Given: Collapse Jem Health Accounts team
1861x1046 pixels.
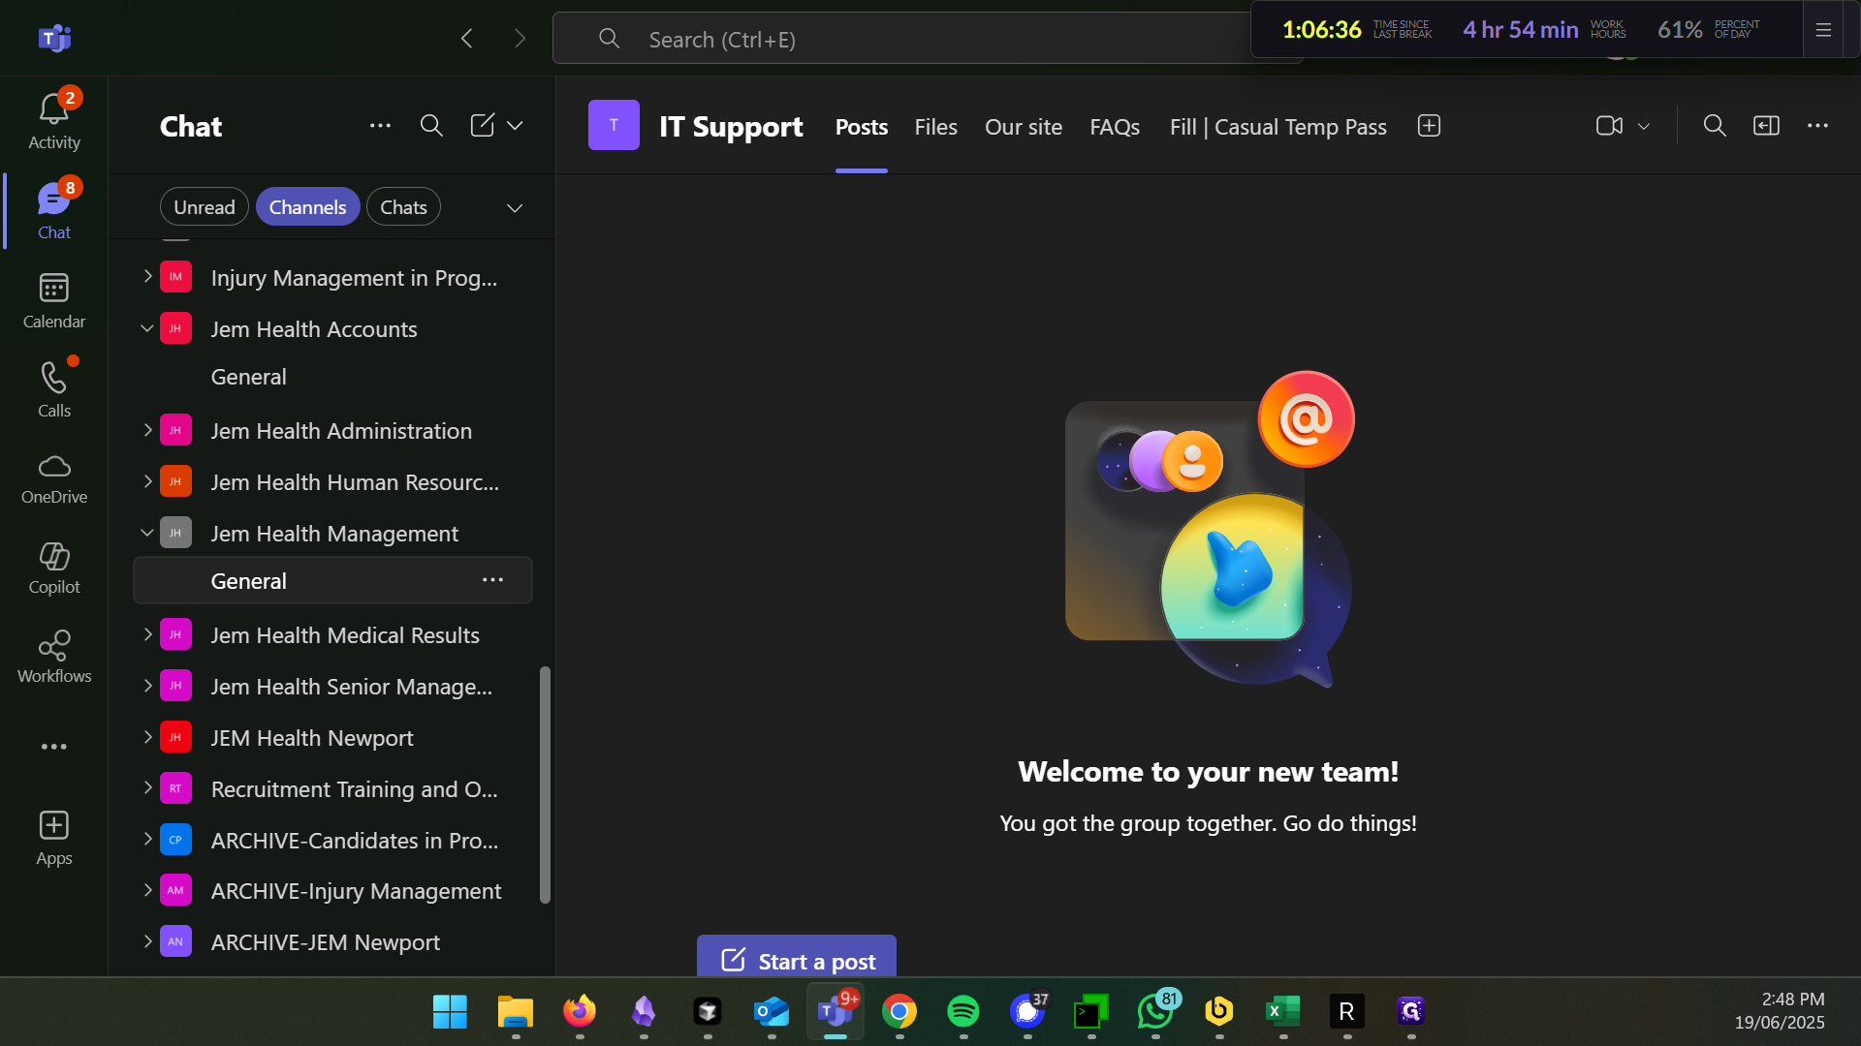Looking at the screenshot, I should point(147,328).
